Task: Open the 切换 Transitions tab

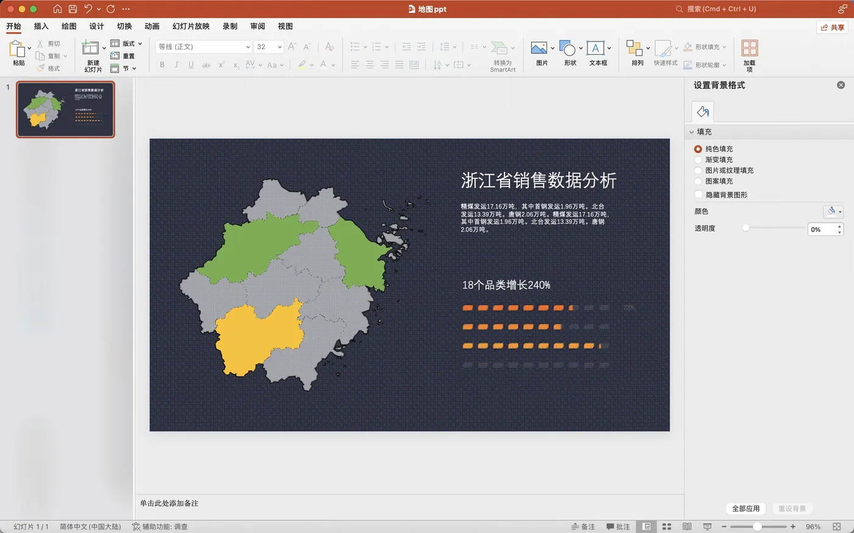Action: tap(124, 26)
